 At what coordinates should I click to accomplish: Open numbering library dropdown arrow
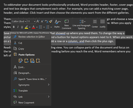[x=51, y=27]
